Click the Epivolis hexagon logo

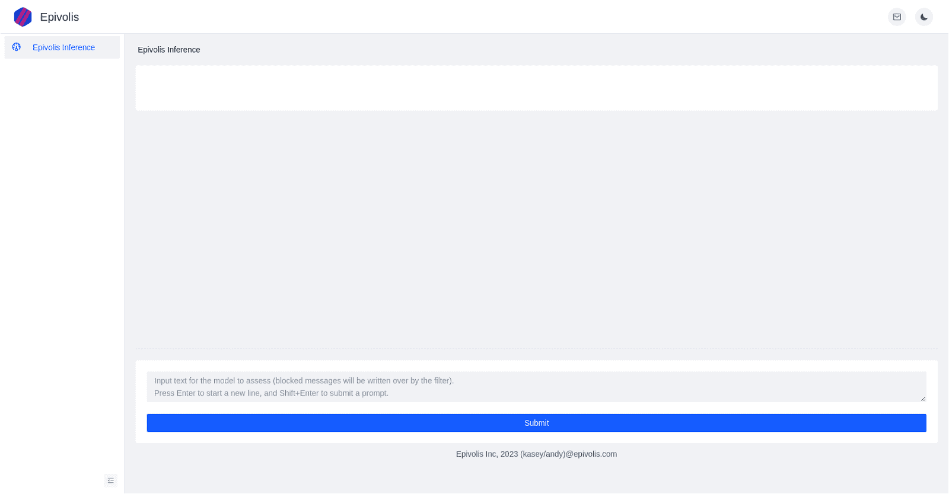23,17
